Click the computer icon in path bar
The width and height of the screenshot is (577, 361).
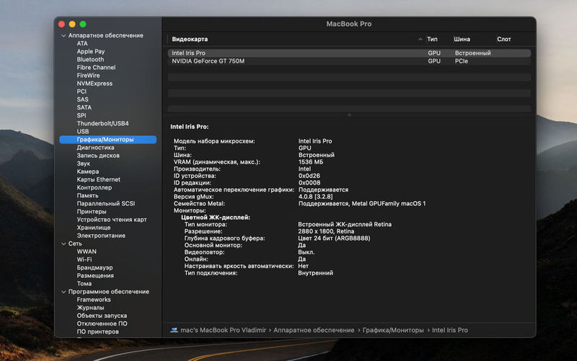[174, 330]
